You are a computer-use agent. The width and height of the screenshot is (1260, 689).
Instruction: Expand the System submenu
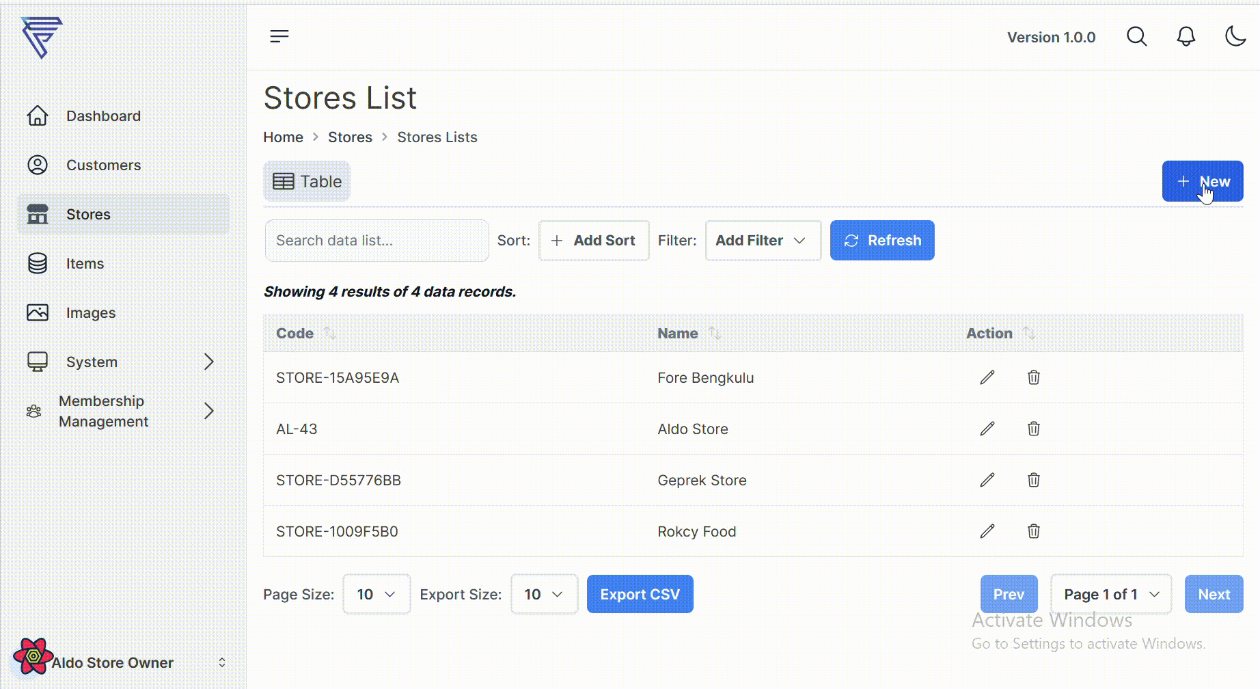[123, 362]
